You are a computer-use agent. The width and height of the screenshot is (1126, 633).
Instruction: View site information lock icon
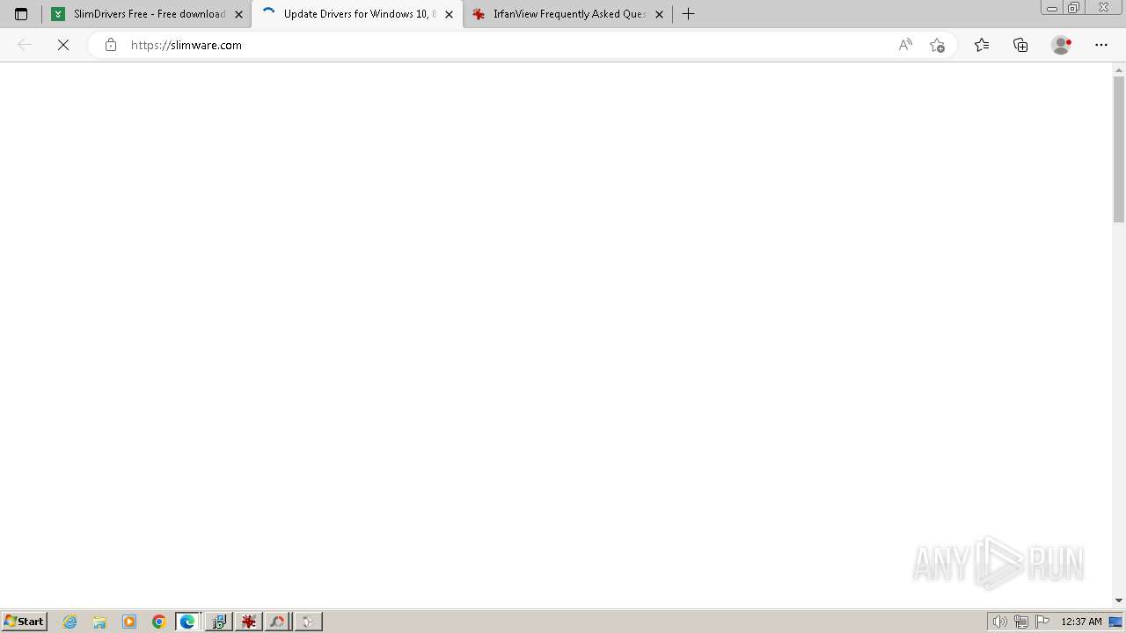point(111,45)
